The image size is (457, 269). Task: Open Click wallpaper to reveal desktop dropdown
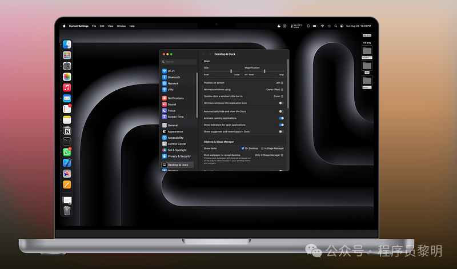(x=268, y=155)
